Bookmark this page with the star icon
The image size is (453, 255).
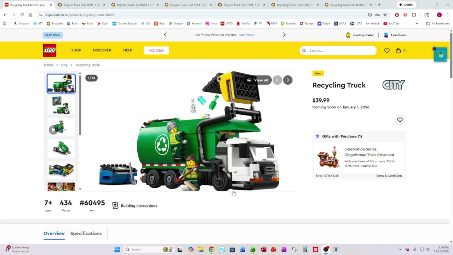[385, 15]
